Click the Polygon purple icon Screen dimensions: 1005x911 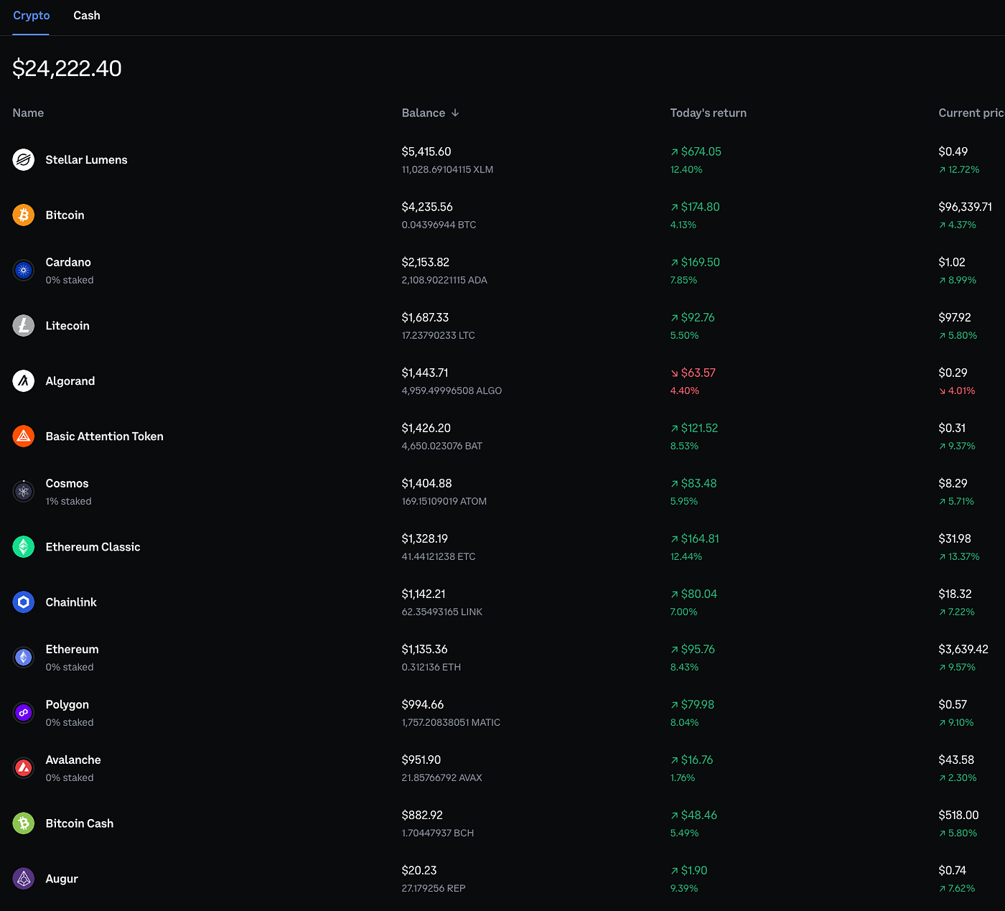(24, 712)
